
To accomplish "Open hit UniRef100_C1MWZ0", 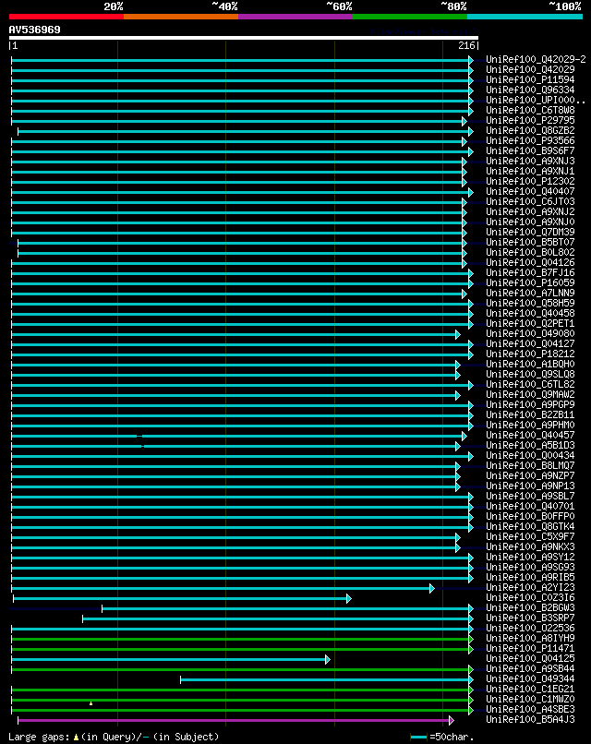I will click(530, 700).
